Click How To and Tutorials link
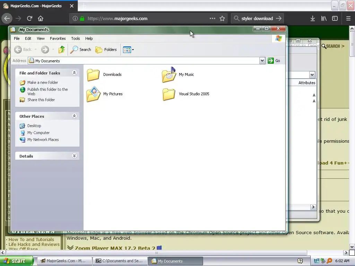355x266 pixels. click(31, 239)
